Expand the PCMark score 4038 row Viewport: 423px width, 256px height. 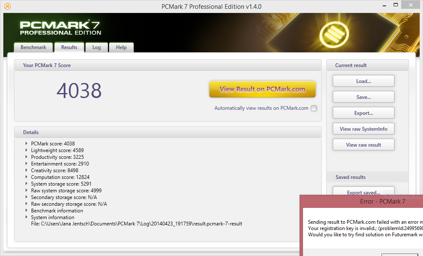pyautogui.click(x=26, y=143)
